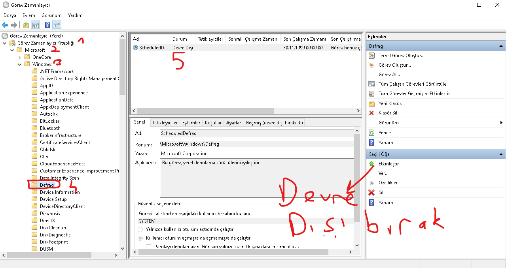506x268 pixels.
Task: Open the Defrag folder in the tree
Action: click(x=47, y=185)
